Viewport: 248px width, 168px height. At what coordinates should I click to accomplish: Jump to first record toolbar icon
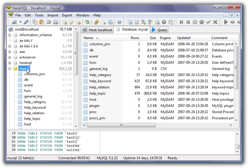[181, 22]
